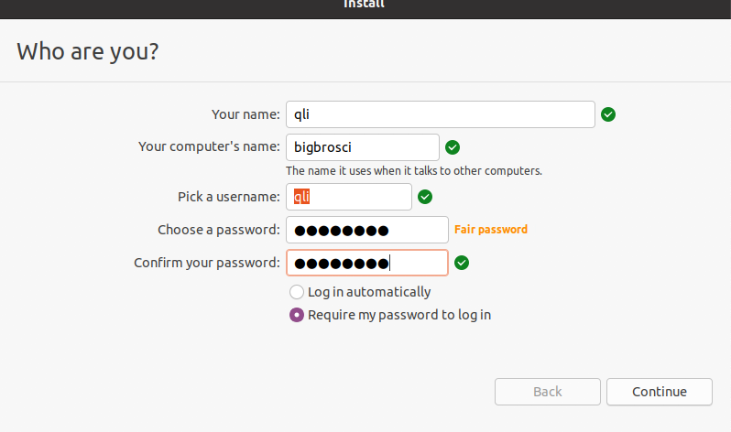Screen dimensions: 731x432
Task: Click the Install window title bar
Action: click(x=365, y=5)
